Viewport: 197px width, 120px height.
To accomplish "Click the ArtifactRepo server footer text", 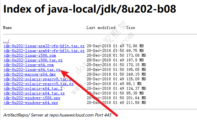I will [57, 115].
